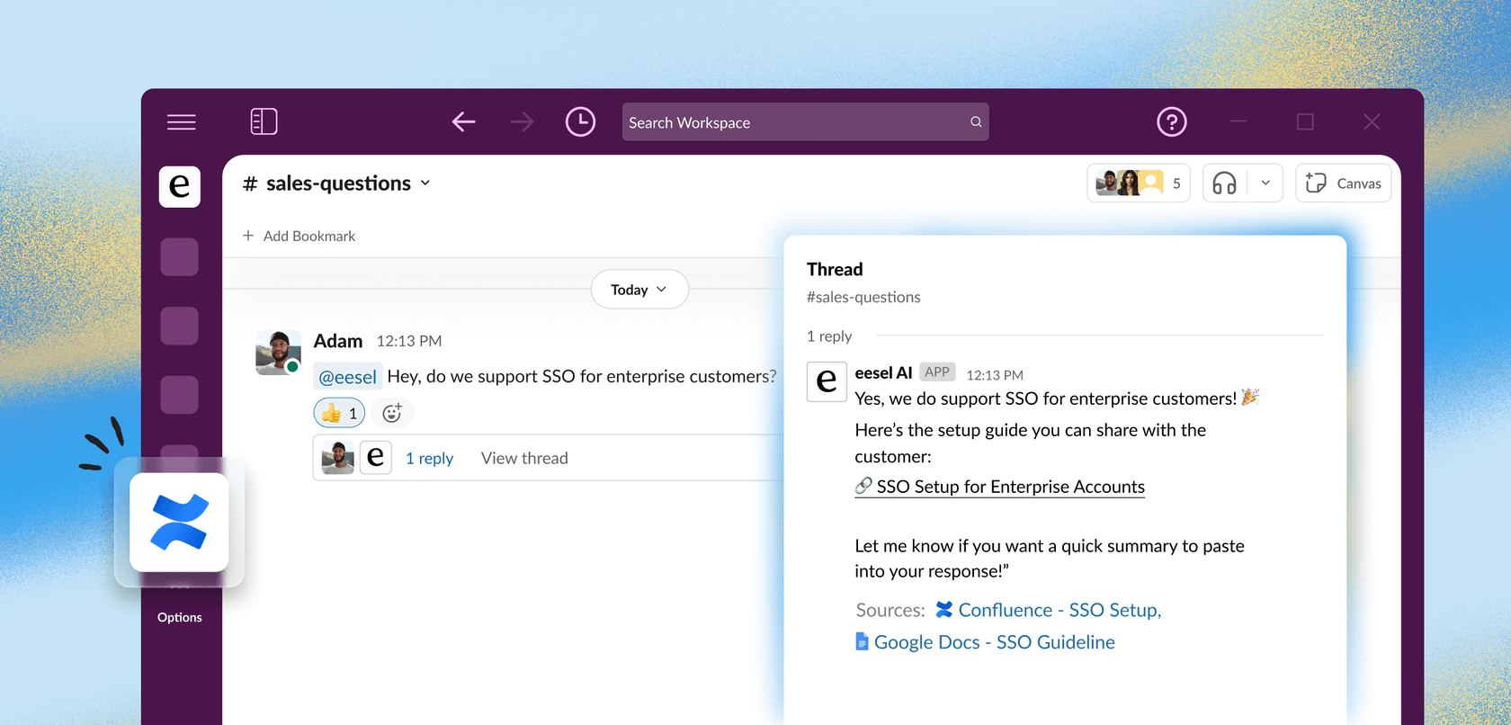Open Google Docs - SSO Guideline source
Image resolution: width=1511 pixels, height=725 pixels.
pyautogui.click(x=994, y=642)
